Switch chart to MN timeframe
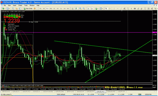The height and width of the screenshot is (96, 158). 68,9
